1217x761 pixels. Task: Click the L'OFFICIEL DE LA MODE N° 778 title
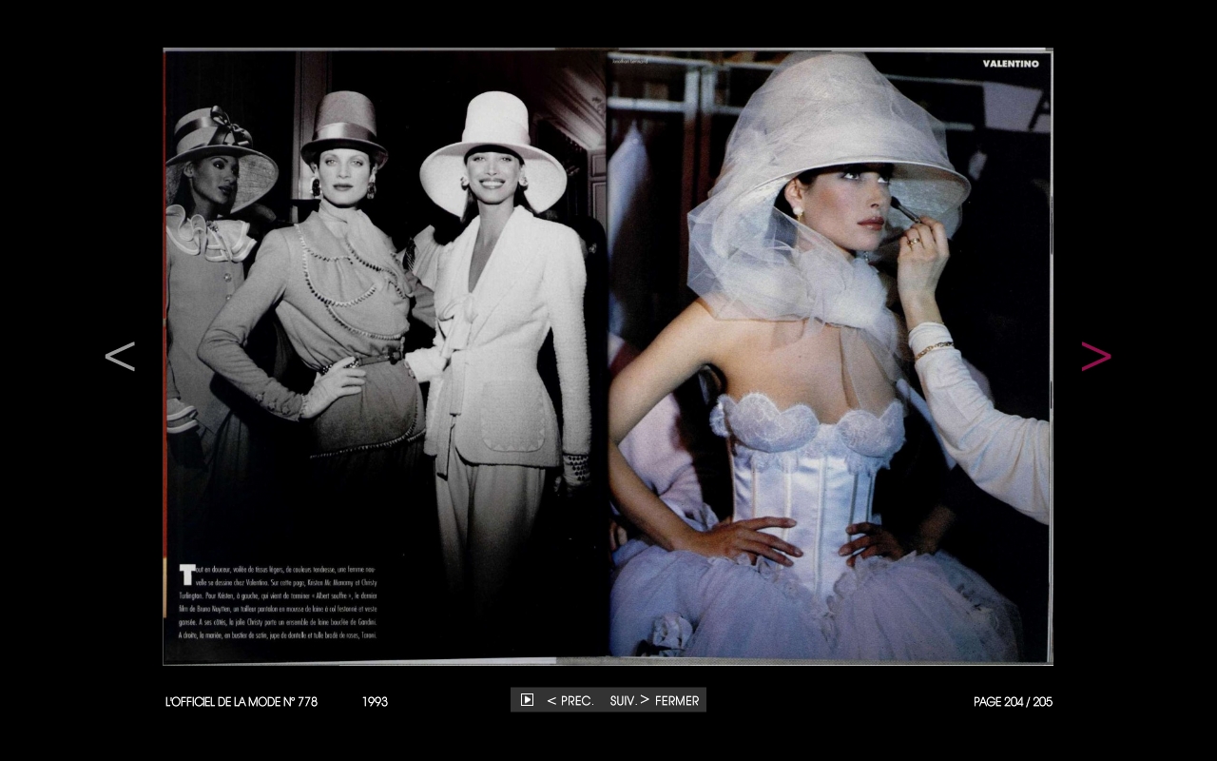click(241, 702)
